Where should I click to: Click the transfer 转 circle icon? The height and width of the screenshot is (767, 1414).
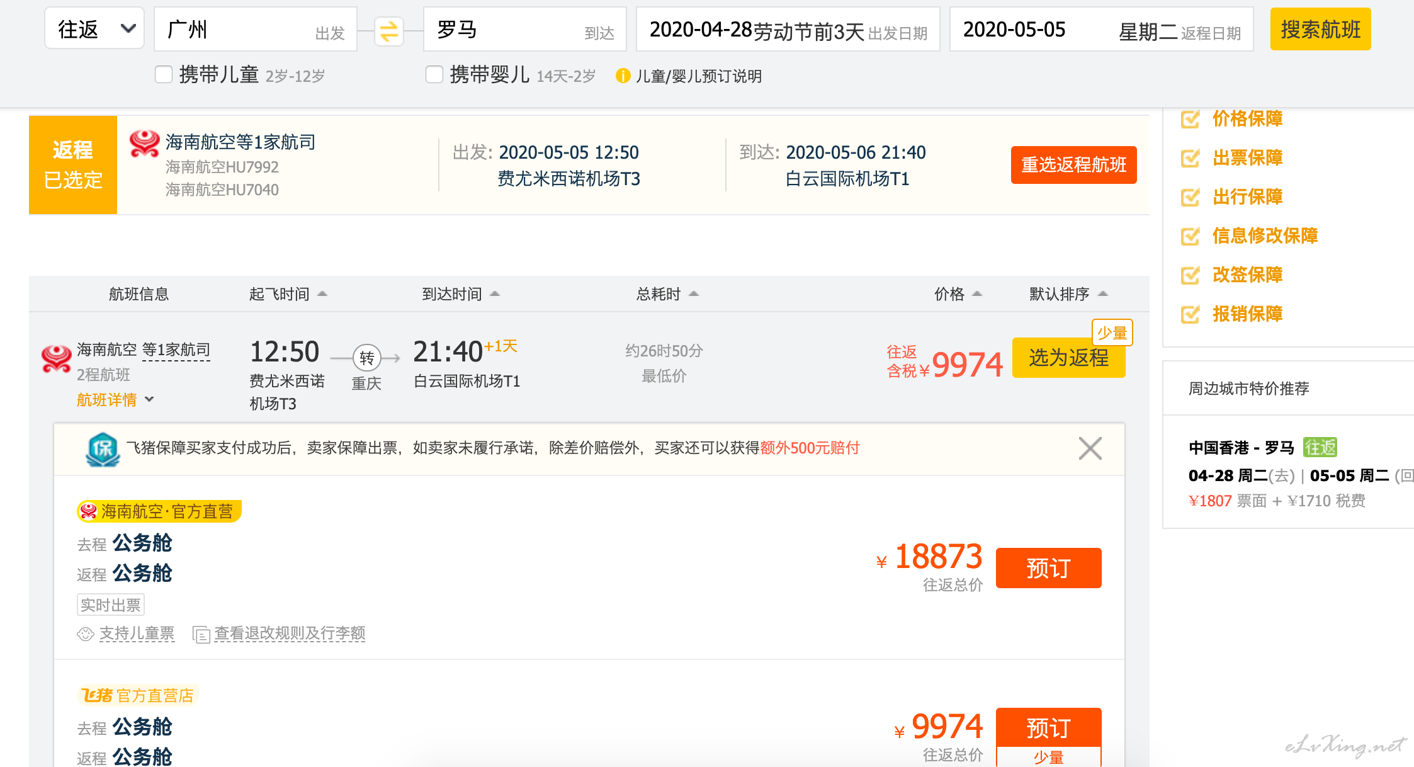[367, 358]
